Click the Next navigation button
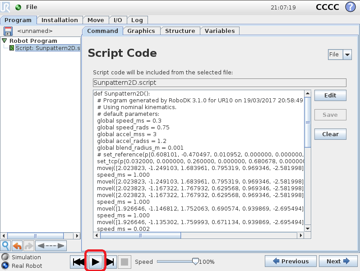 click(x=338, y=261)
